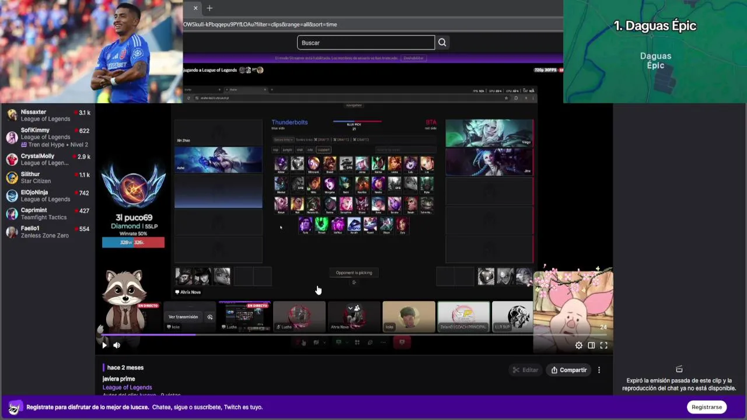Pick the Swain champion icon

click(410, 205)
